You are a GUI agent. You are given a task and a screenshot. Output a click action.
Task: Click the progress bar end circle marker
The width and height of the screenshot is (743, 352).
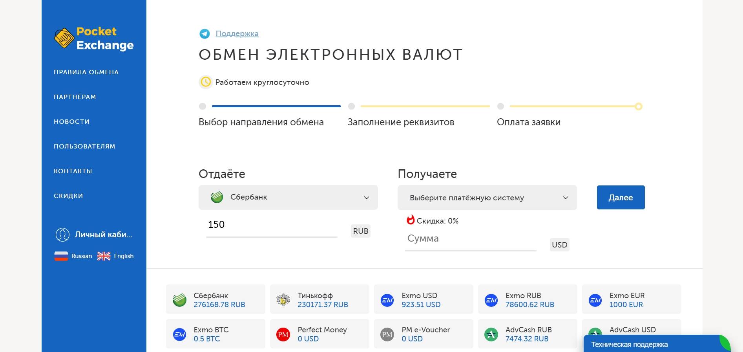[x=639, y=106]
